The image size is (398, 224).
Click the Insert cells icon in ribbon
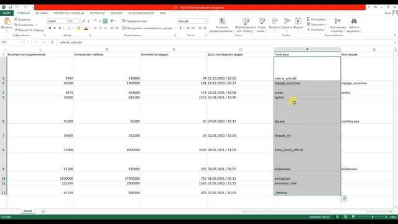[275, 21]
